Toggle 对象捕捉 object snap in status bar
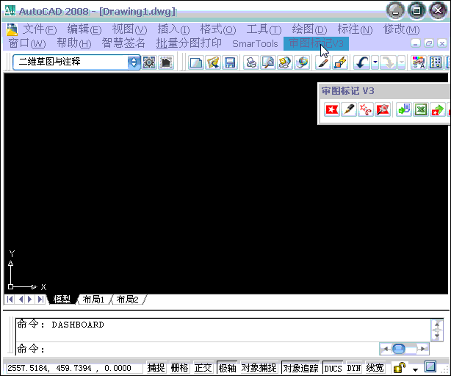This screenshot has width=451, height=376. click(259, 368)
